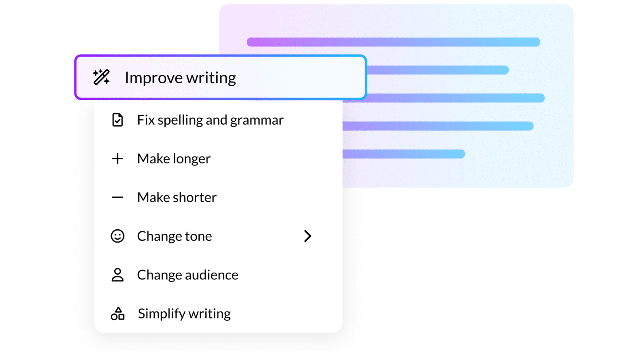Image resolution: width=622 pixels, height=364 pixels.
Task: Click the top gradient line in the document preview
Action: 393,41
